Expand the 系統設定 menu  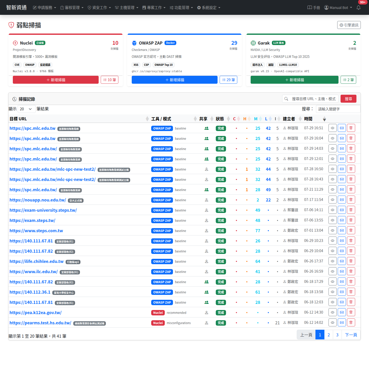(x=209, y=8)
